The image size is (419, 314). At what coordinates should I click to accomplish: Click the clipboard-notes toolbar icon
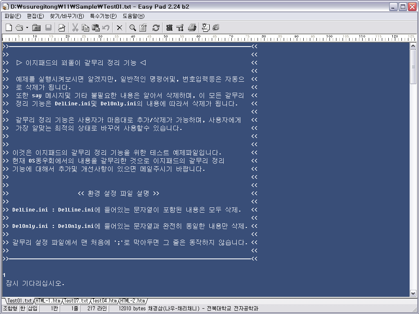coord(143,27)
